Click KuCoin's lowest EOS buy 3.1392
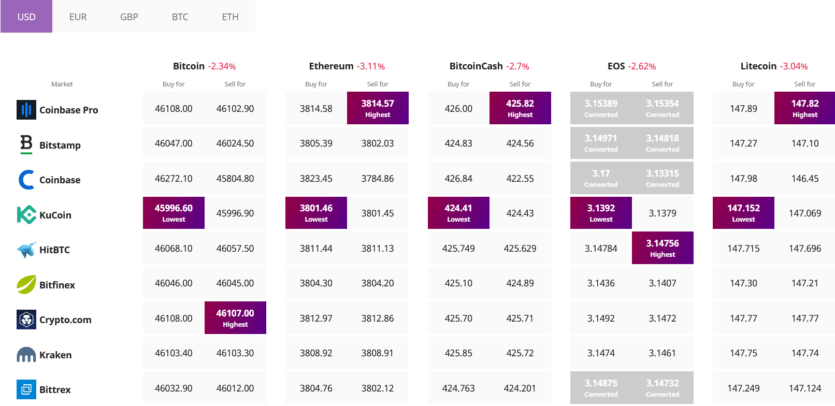835x406 pixels. pos(601,213)
